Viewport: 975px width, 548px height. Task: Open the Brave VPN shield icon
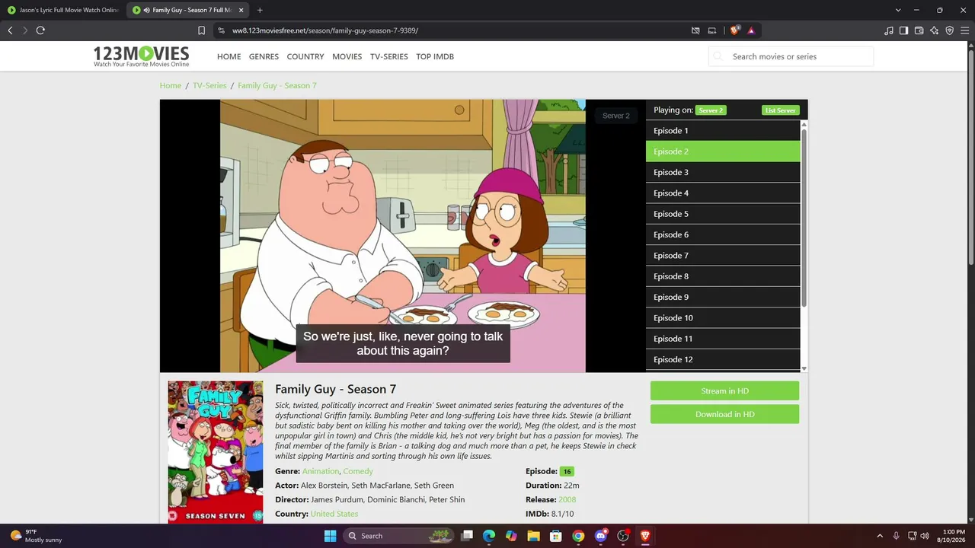coord(949,30)
